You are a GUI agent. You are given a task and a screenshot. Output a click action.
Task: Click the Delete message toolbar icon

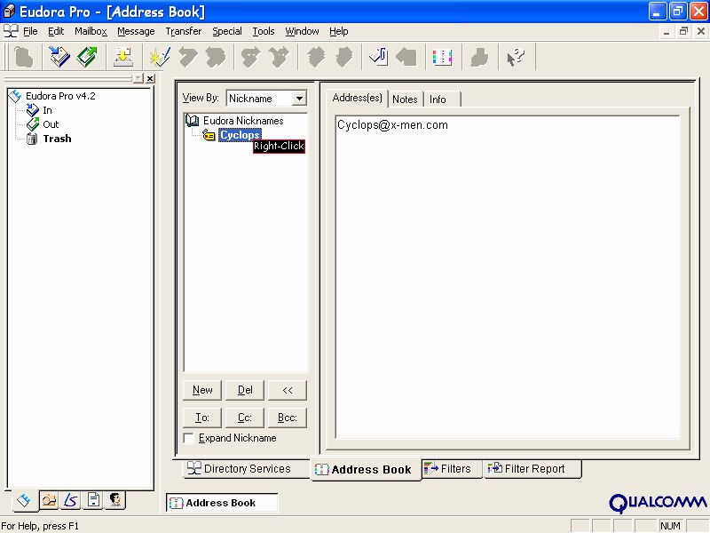tap(24, 58)
